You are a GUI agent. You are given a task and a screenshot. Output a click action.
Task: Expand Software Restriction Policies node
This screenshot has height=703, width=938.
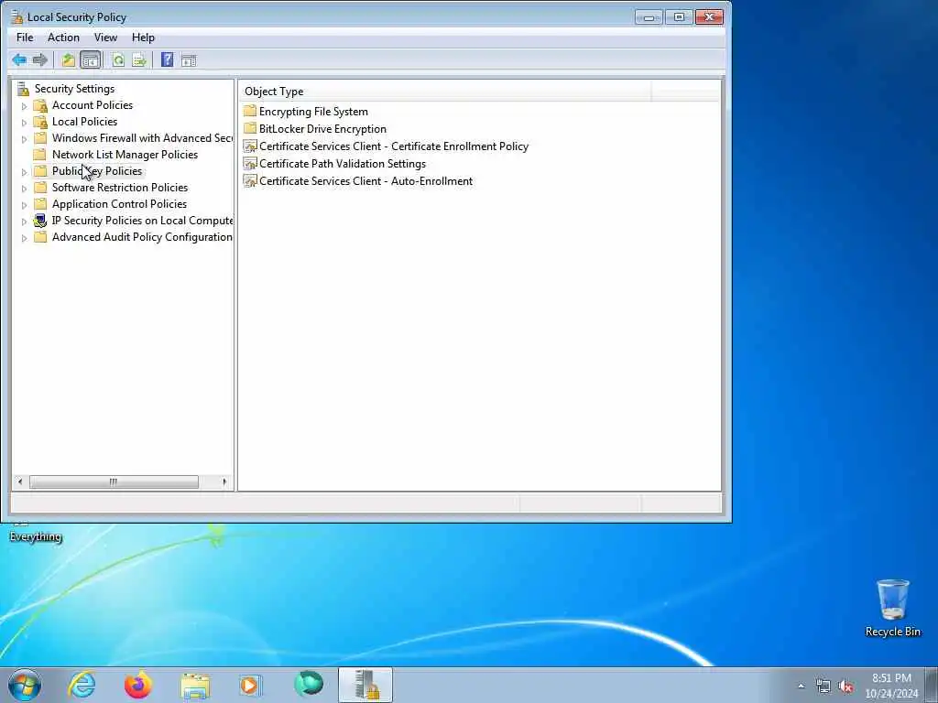point(24,189)
